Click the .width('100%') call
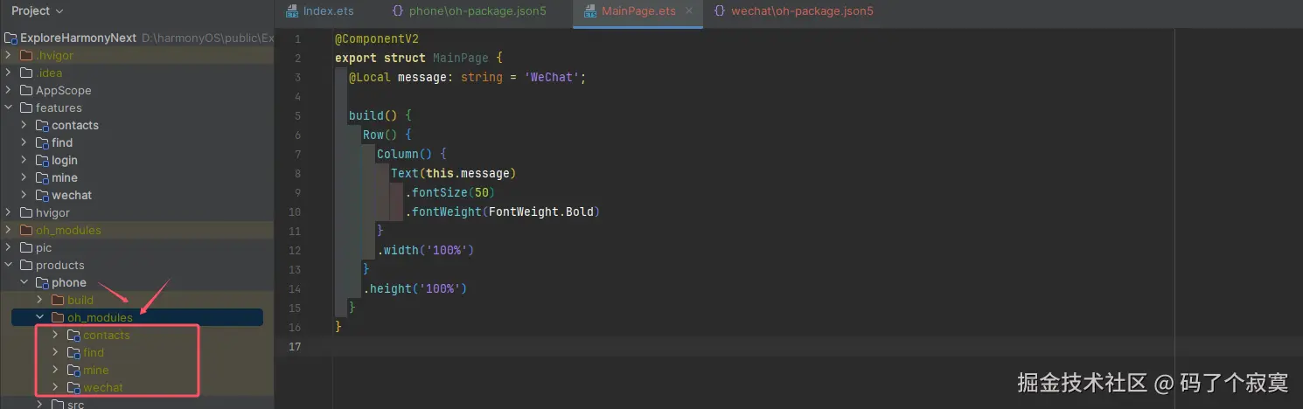1303x409 pixels. coord(426,251)
